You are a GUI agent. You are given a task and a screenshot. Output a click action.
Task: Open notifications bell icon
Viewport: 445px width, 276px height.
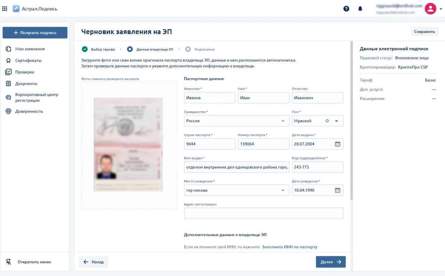pos(360,9)
